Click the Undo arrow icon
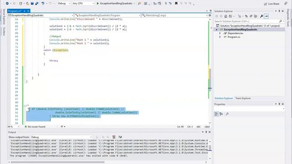 coord(43,3)
